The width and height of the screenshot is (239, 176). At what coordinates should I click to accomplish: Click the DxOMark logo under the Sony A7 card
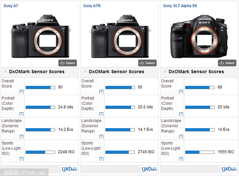pos(70,169)
